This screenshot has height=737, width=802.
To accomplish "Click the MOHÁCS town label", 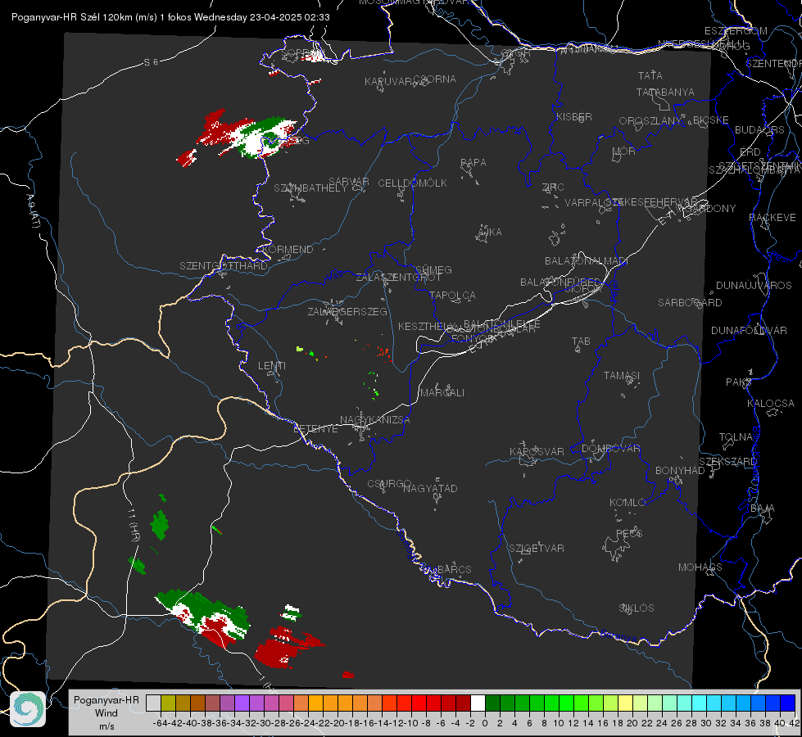I will (700, 567).
